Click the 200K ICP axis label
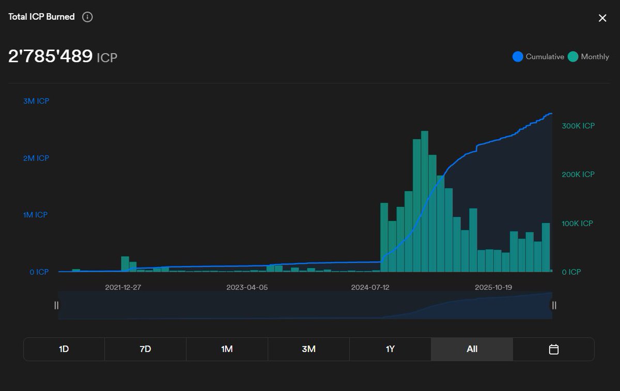Screen dimensions: 620x391 [578, 174]
